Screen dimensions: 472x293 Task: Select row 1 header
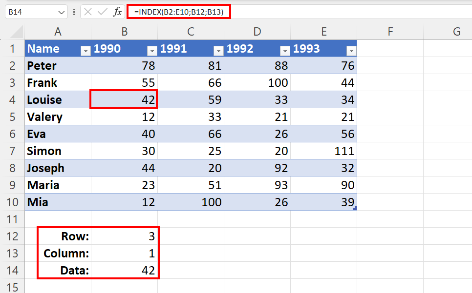point(12,48)
